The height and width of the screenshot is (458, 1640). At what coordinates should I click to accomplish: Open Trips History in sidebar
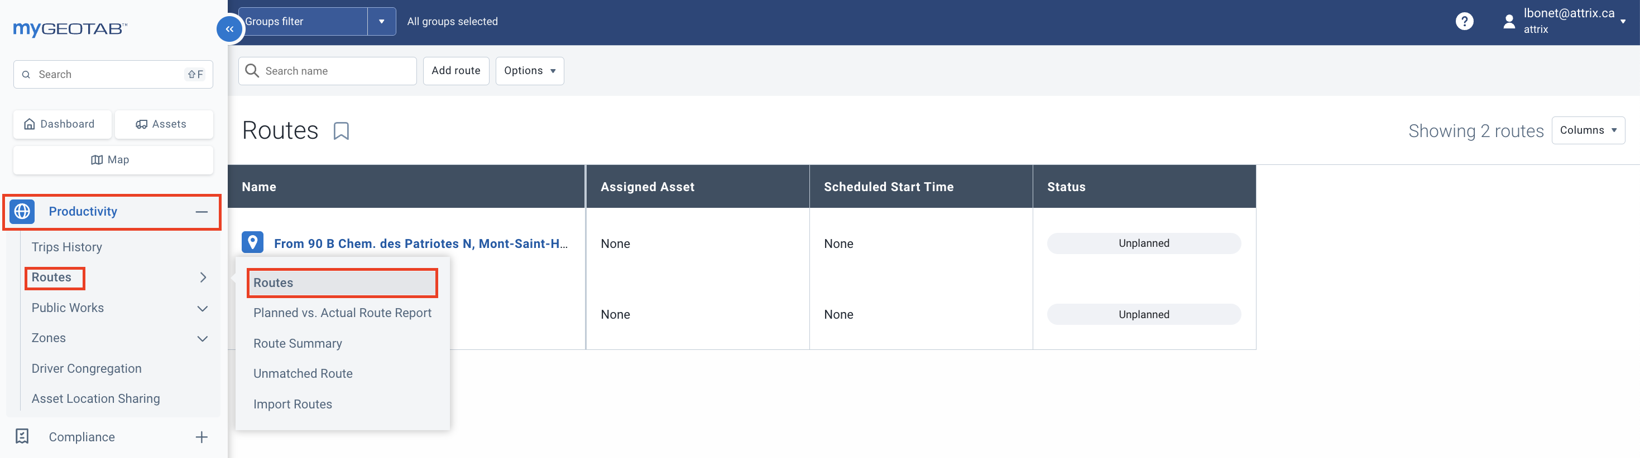pos(67,247)
